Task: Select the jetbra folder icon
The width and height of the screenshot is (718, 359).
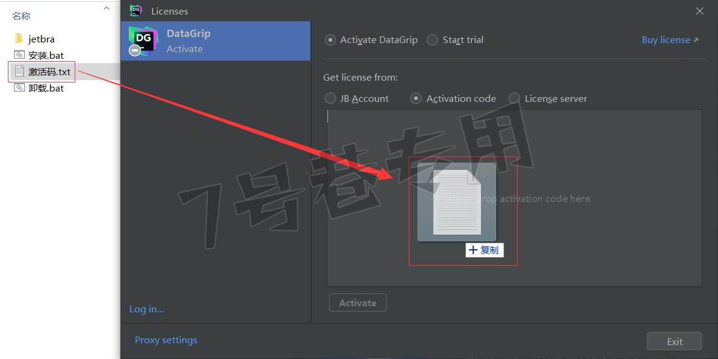Action: coord(19,38)
